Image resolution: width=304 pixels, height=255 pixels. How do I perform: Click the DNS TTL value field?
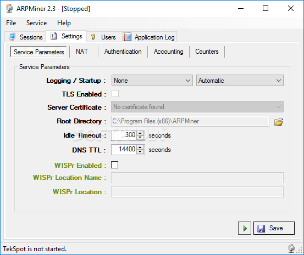pos(124,150)
